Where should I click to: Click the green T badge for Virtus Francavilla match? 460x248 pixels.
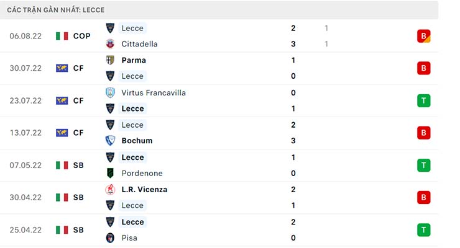pos(424,100)
